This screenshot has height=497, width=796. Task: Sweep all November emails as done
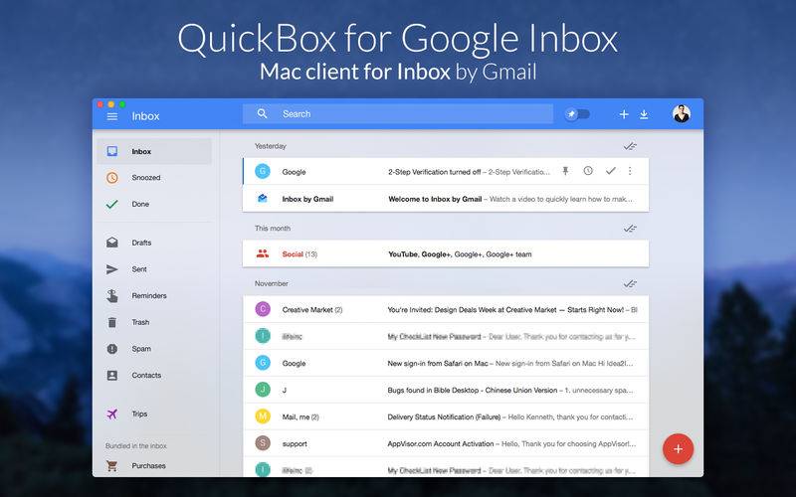coord(630,283)
